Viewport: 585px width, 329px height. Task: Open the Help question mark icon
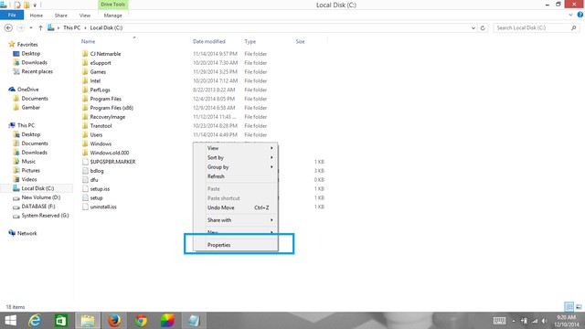point(580,15)
